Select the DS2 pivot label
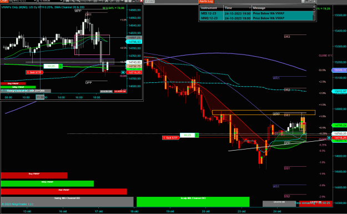This screenshot has height=214, width=347. coord(287,196)
